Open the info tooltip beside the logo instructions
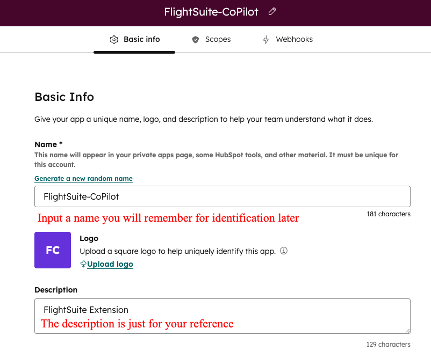 tap(283, 251)
